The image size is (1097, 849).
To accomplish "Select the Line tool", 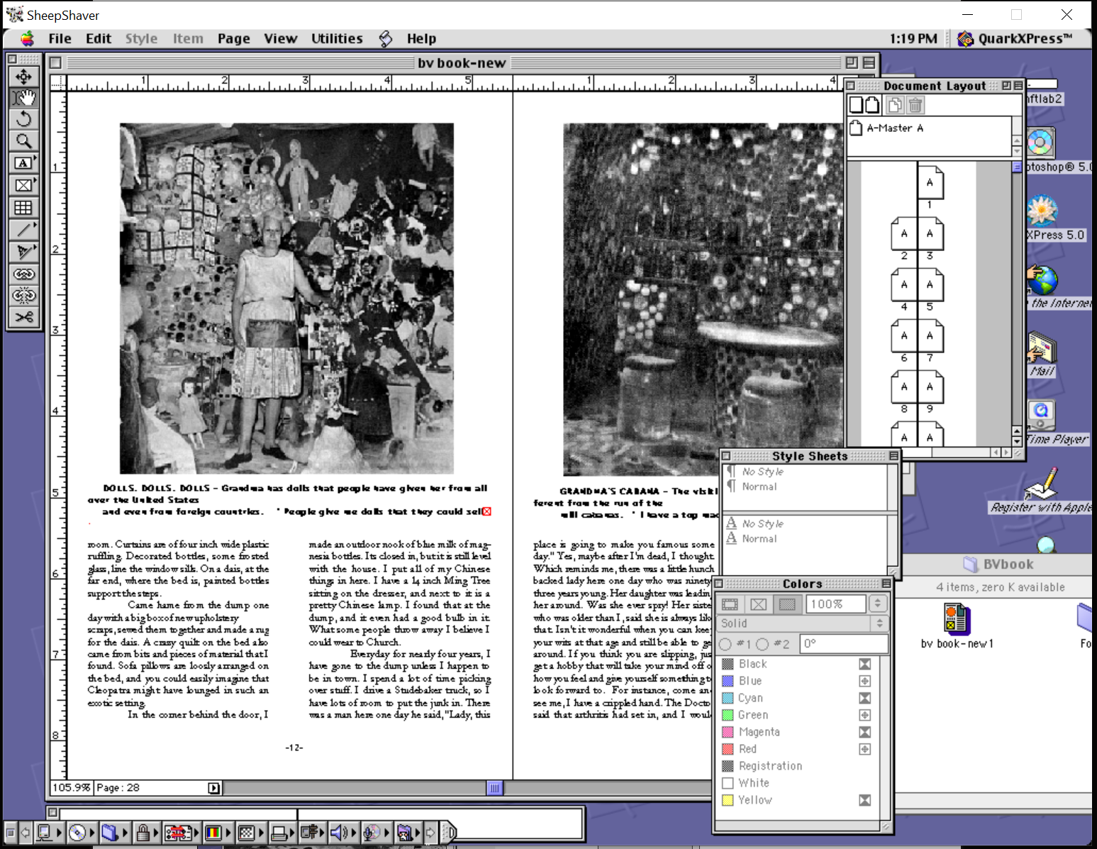I will coord(23,229).
